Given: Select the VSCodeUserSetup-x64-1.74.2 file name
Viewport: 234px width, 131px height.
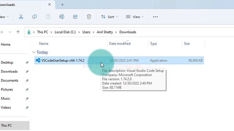Looking at the screenshot, I should [x=63, y=60].
